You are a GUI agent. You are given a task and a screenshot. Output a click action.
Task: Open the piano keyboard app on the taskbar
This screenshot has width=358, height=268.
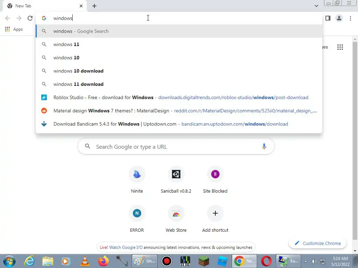coord(185,261)
